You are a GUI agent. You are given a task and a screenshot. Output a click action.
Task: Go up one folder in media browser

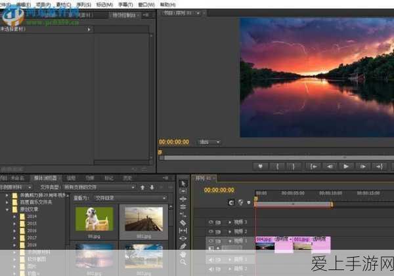point(142,187)
